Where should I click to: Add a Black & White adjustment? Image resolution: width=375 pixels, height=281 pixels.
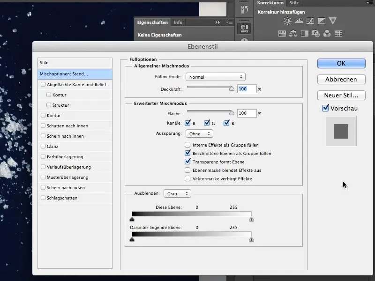pyautogui.click(x=304, y=33)
